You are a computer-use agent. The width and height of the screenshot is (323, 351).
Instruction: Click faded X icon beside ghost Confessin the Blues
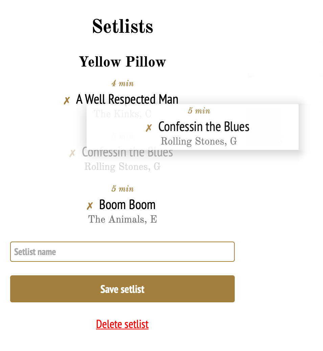[72, 153]
